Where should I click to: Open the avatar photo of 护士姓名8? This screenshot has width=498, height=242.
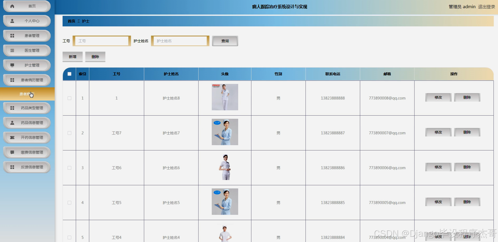(225, 97)
